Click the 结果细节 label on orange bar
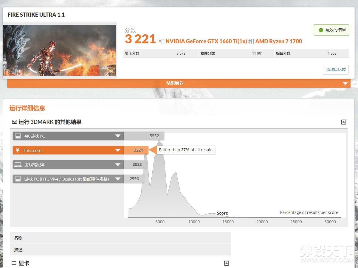Viewport: 358px width, 268px height. (175, 83)
